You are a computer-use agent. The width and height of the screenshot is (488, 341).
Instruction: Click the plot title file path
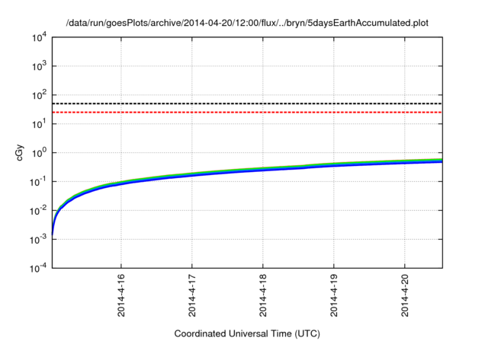(247, 23)
